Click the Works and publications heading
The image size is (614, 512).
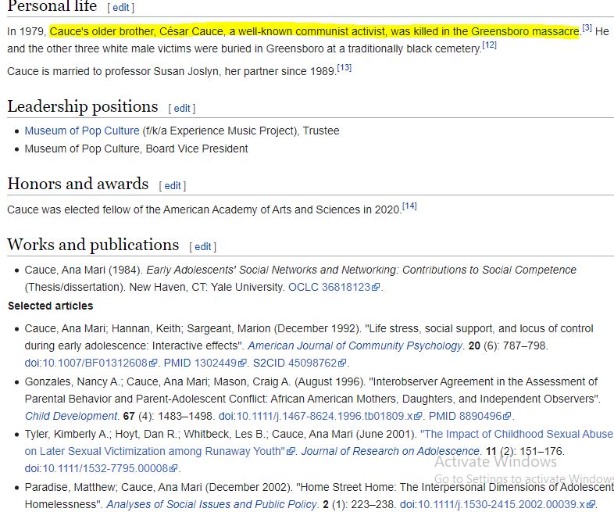[93, 245]
